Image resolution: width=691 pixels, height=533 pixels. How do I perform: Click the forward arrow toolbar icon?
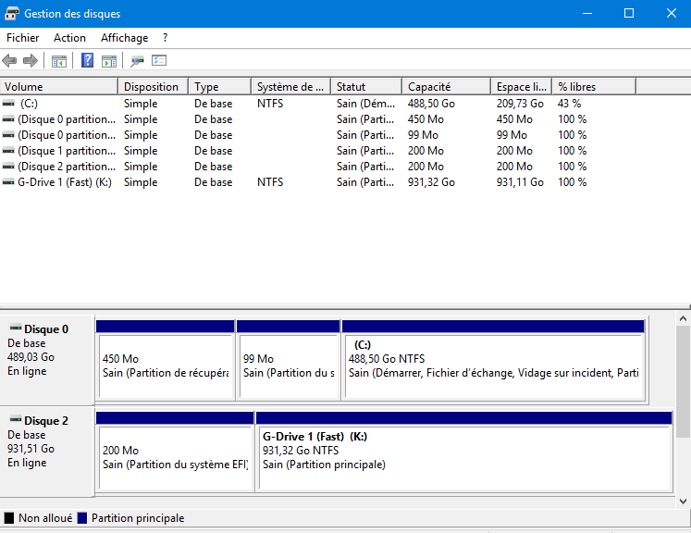(x=31, y=61)
